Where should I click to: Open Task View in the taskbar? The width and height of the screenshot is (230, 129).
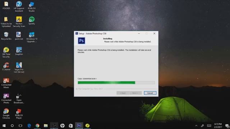[20, 126]
